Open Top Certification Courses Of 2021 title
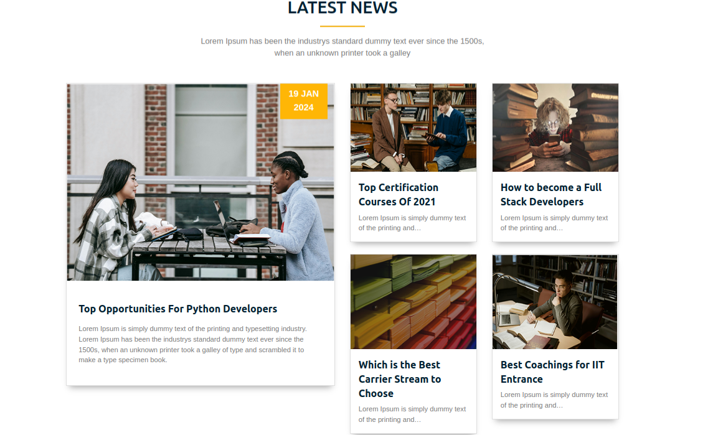 [x=399, y=194]
